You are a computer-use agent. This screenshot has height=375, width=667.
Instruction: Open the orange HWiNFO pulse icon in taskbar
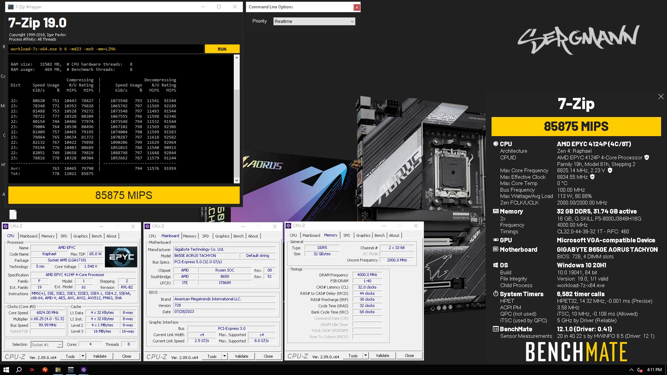tap(45, 370)
